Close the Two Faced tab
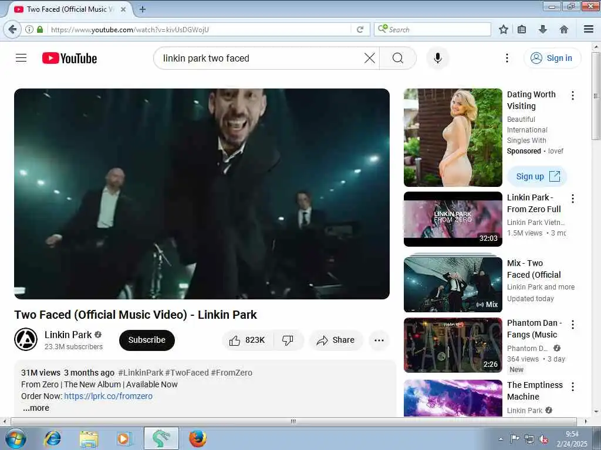The image size is (601, 450). click(x=123, y=9)
